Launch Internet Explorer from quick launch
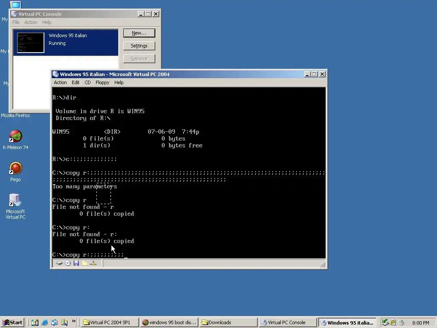The image size is (437, 328). coord(44,322)
